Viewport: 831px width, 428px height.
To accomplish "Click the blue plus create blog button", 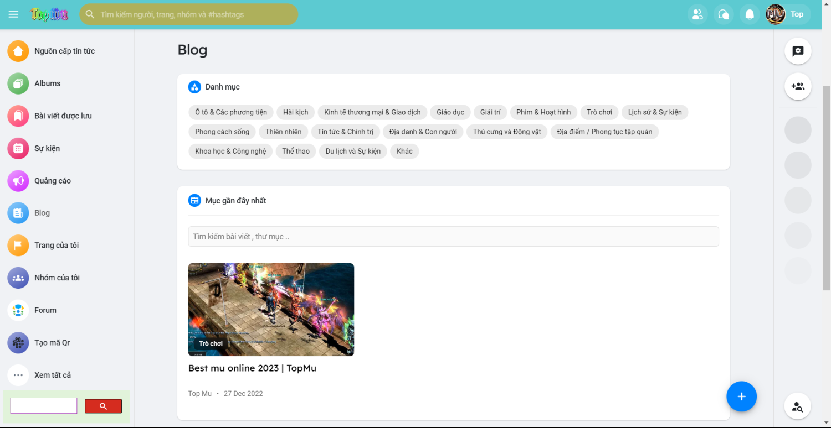I will point(741,396).
